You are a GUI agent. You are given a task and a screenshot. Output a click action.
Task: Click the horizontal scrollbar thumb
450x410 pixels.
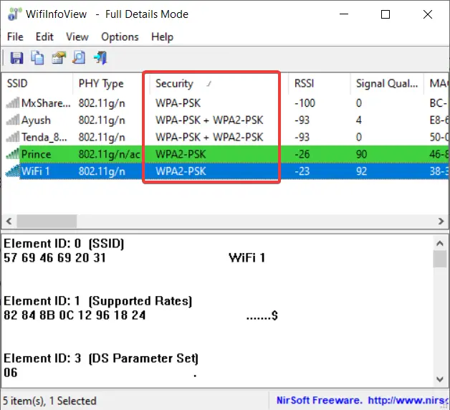click(x=47, y=221)
